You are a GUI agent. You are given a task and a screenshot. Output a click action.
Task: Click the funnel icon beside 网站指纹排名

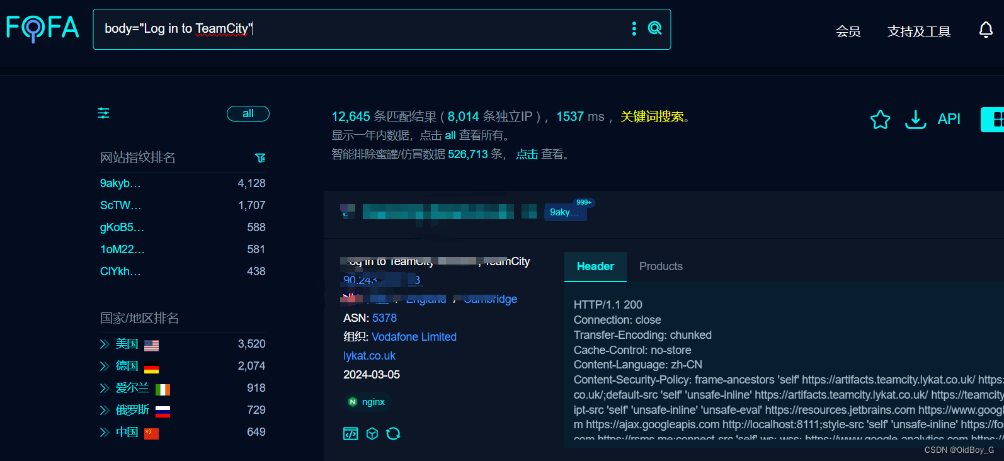pyautogui.click(x=260, y=157)
